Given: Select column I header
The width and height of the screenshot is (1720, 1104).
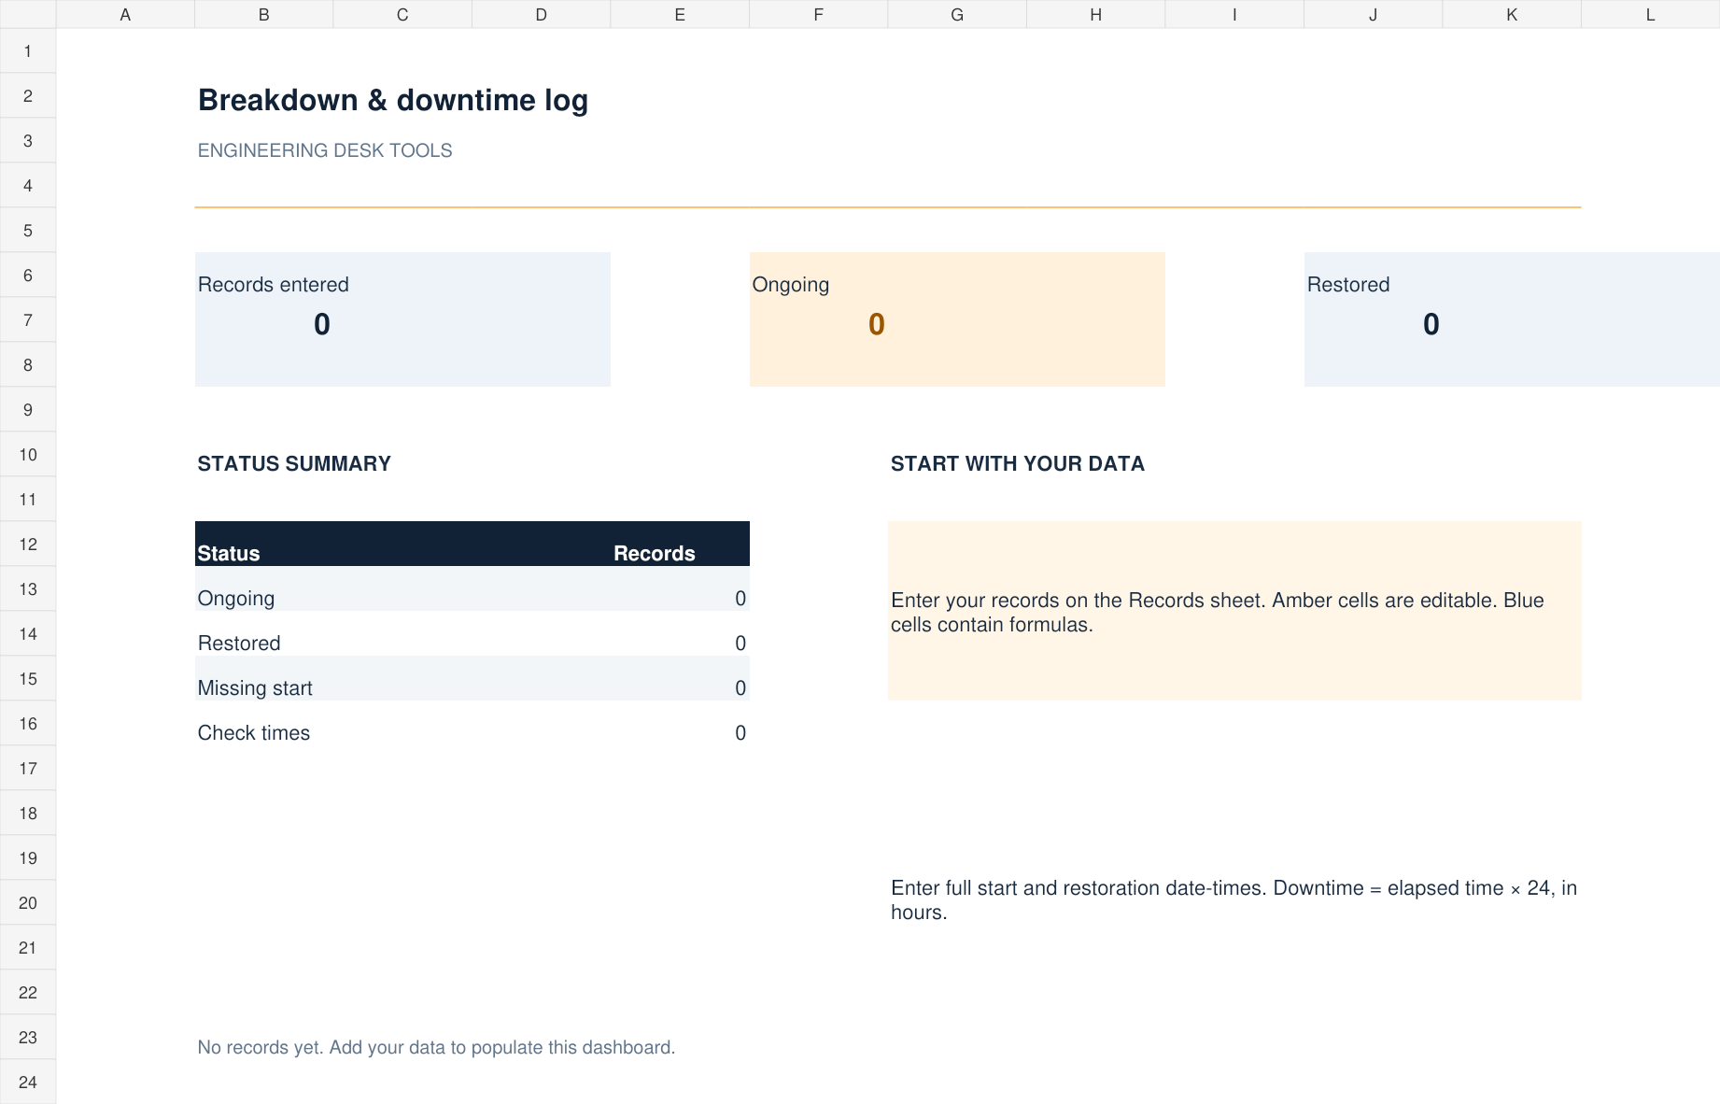Looking at the screenshot, I should click(1234, 14).
